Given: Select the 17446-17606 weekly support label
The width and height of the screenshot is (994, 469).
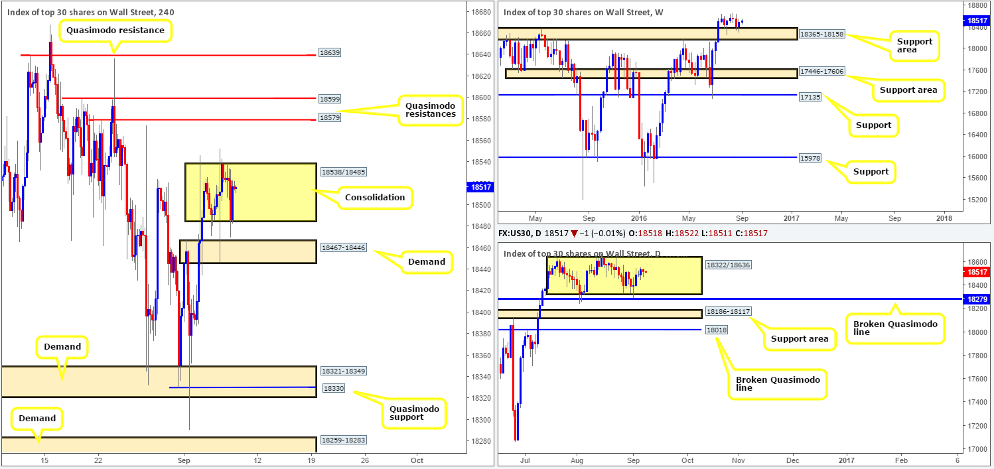Looking at the screenshot, I should coord(821,71).
